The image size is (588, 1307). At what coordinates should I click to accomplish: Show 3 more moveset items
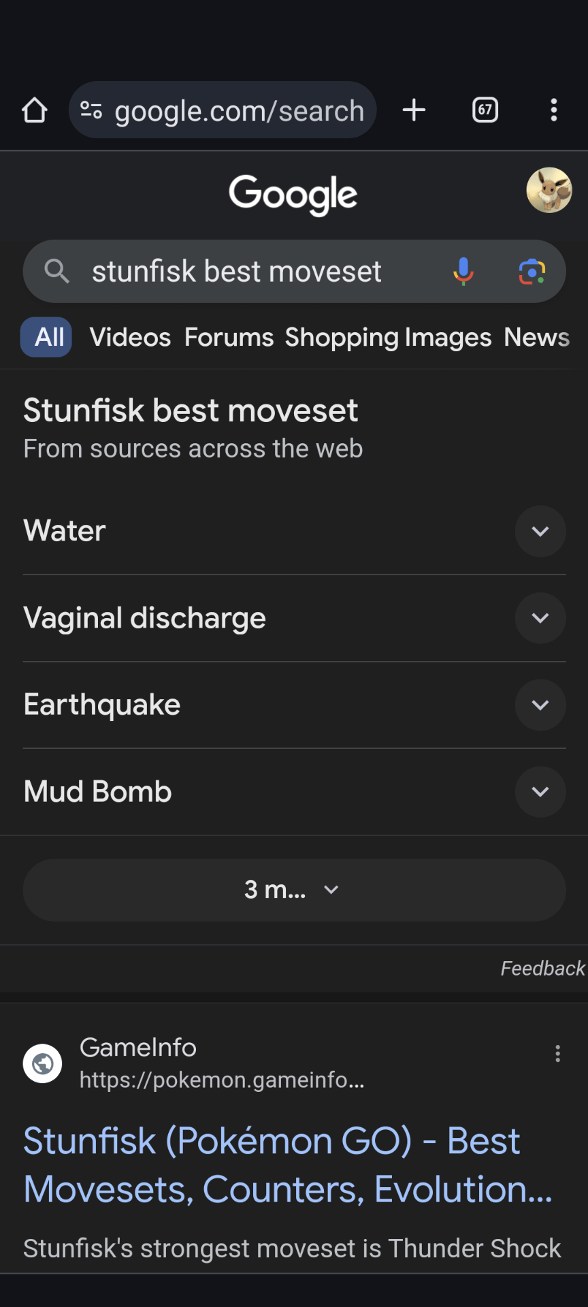point(294,890)
